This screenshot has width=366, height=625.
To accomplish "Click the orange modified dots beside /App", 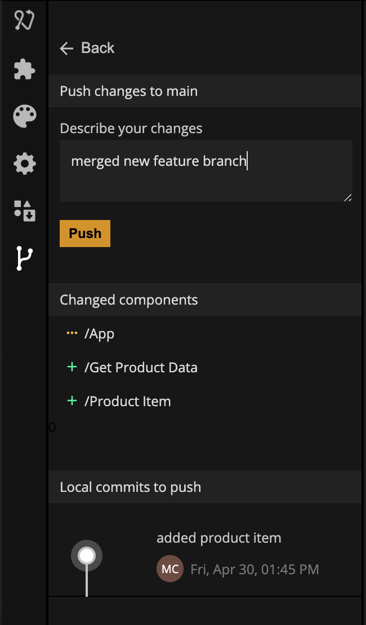I will pos(72,333).
